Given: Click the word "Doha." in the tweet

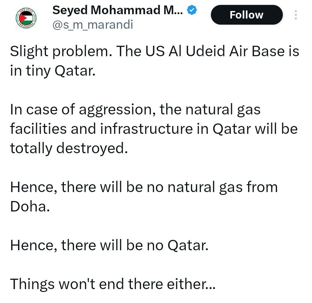Looking at the screenshot, I should [x=28, y=206].
